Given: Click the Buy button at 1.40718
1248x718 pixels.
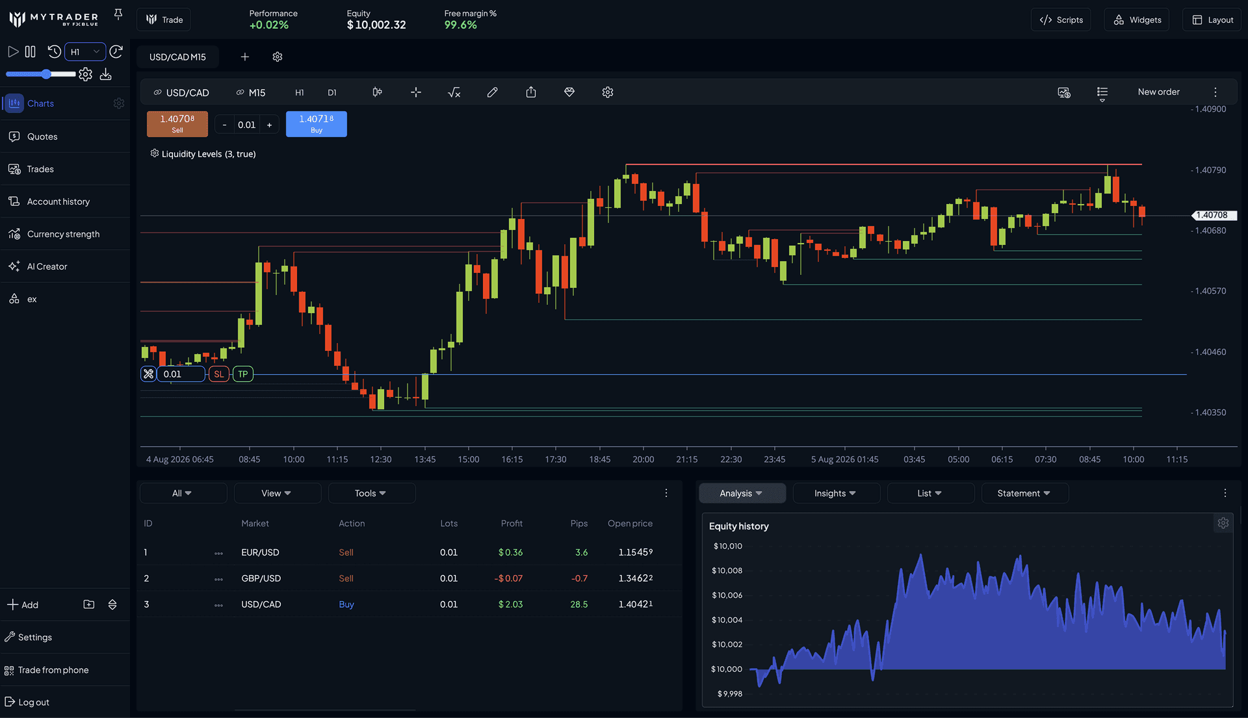Looking at the screenshot, I should coord(317,124).
